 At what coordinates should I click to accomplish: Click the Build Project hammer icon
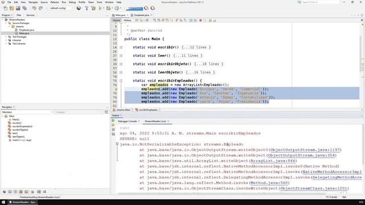[x=87, y=8]
